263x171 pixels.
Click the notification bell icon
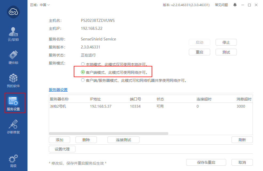click(x=235, y=5)
